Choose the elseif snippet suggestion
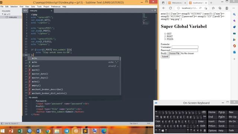The height and width of the screenshot is (134, 238). tap(74, 66)
